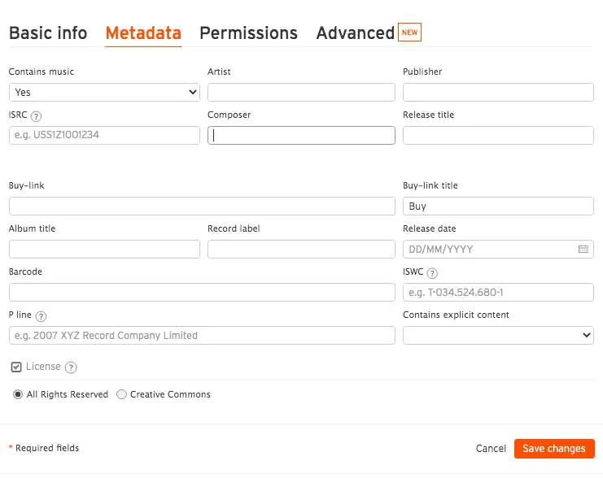Click the Cancel link
Image resolution: width=603 pixels, height=478 pixels.
tap(491, 449)
